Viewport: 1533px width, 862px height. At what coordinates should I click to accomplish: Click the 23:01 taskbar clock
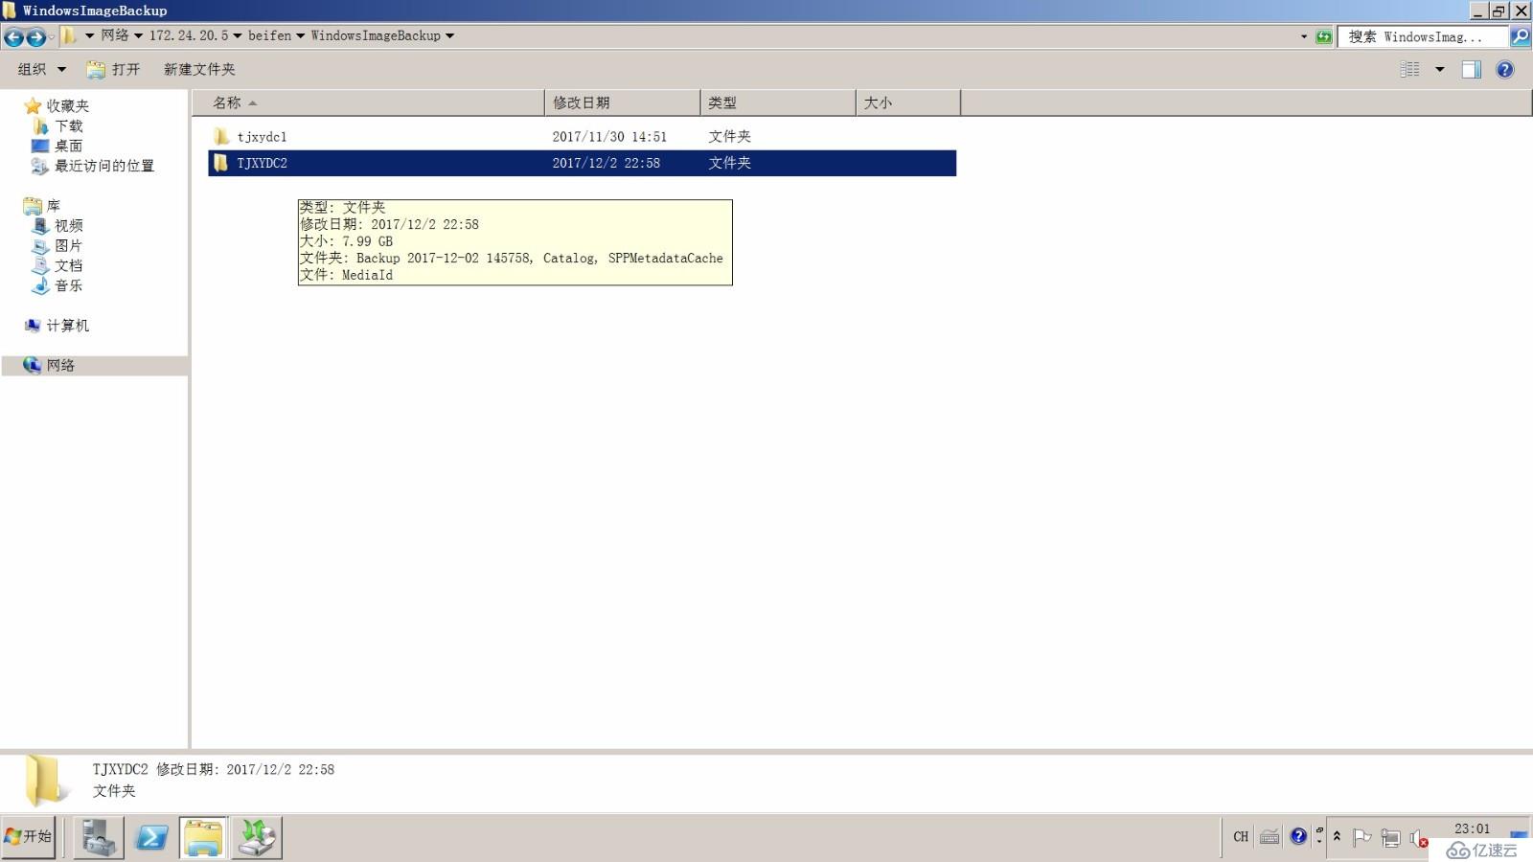pyautogui.click(x=1472, y=828)
